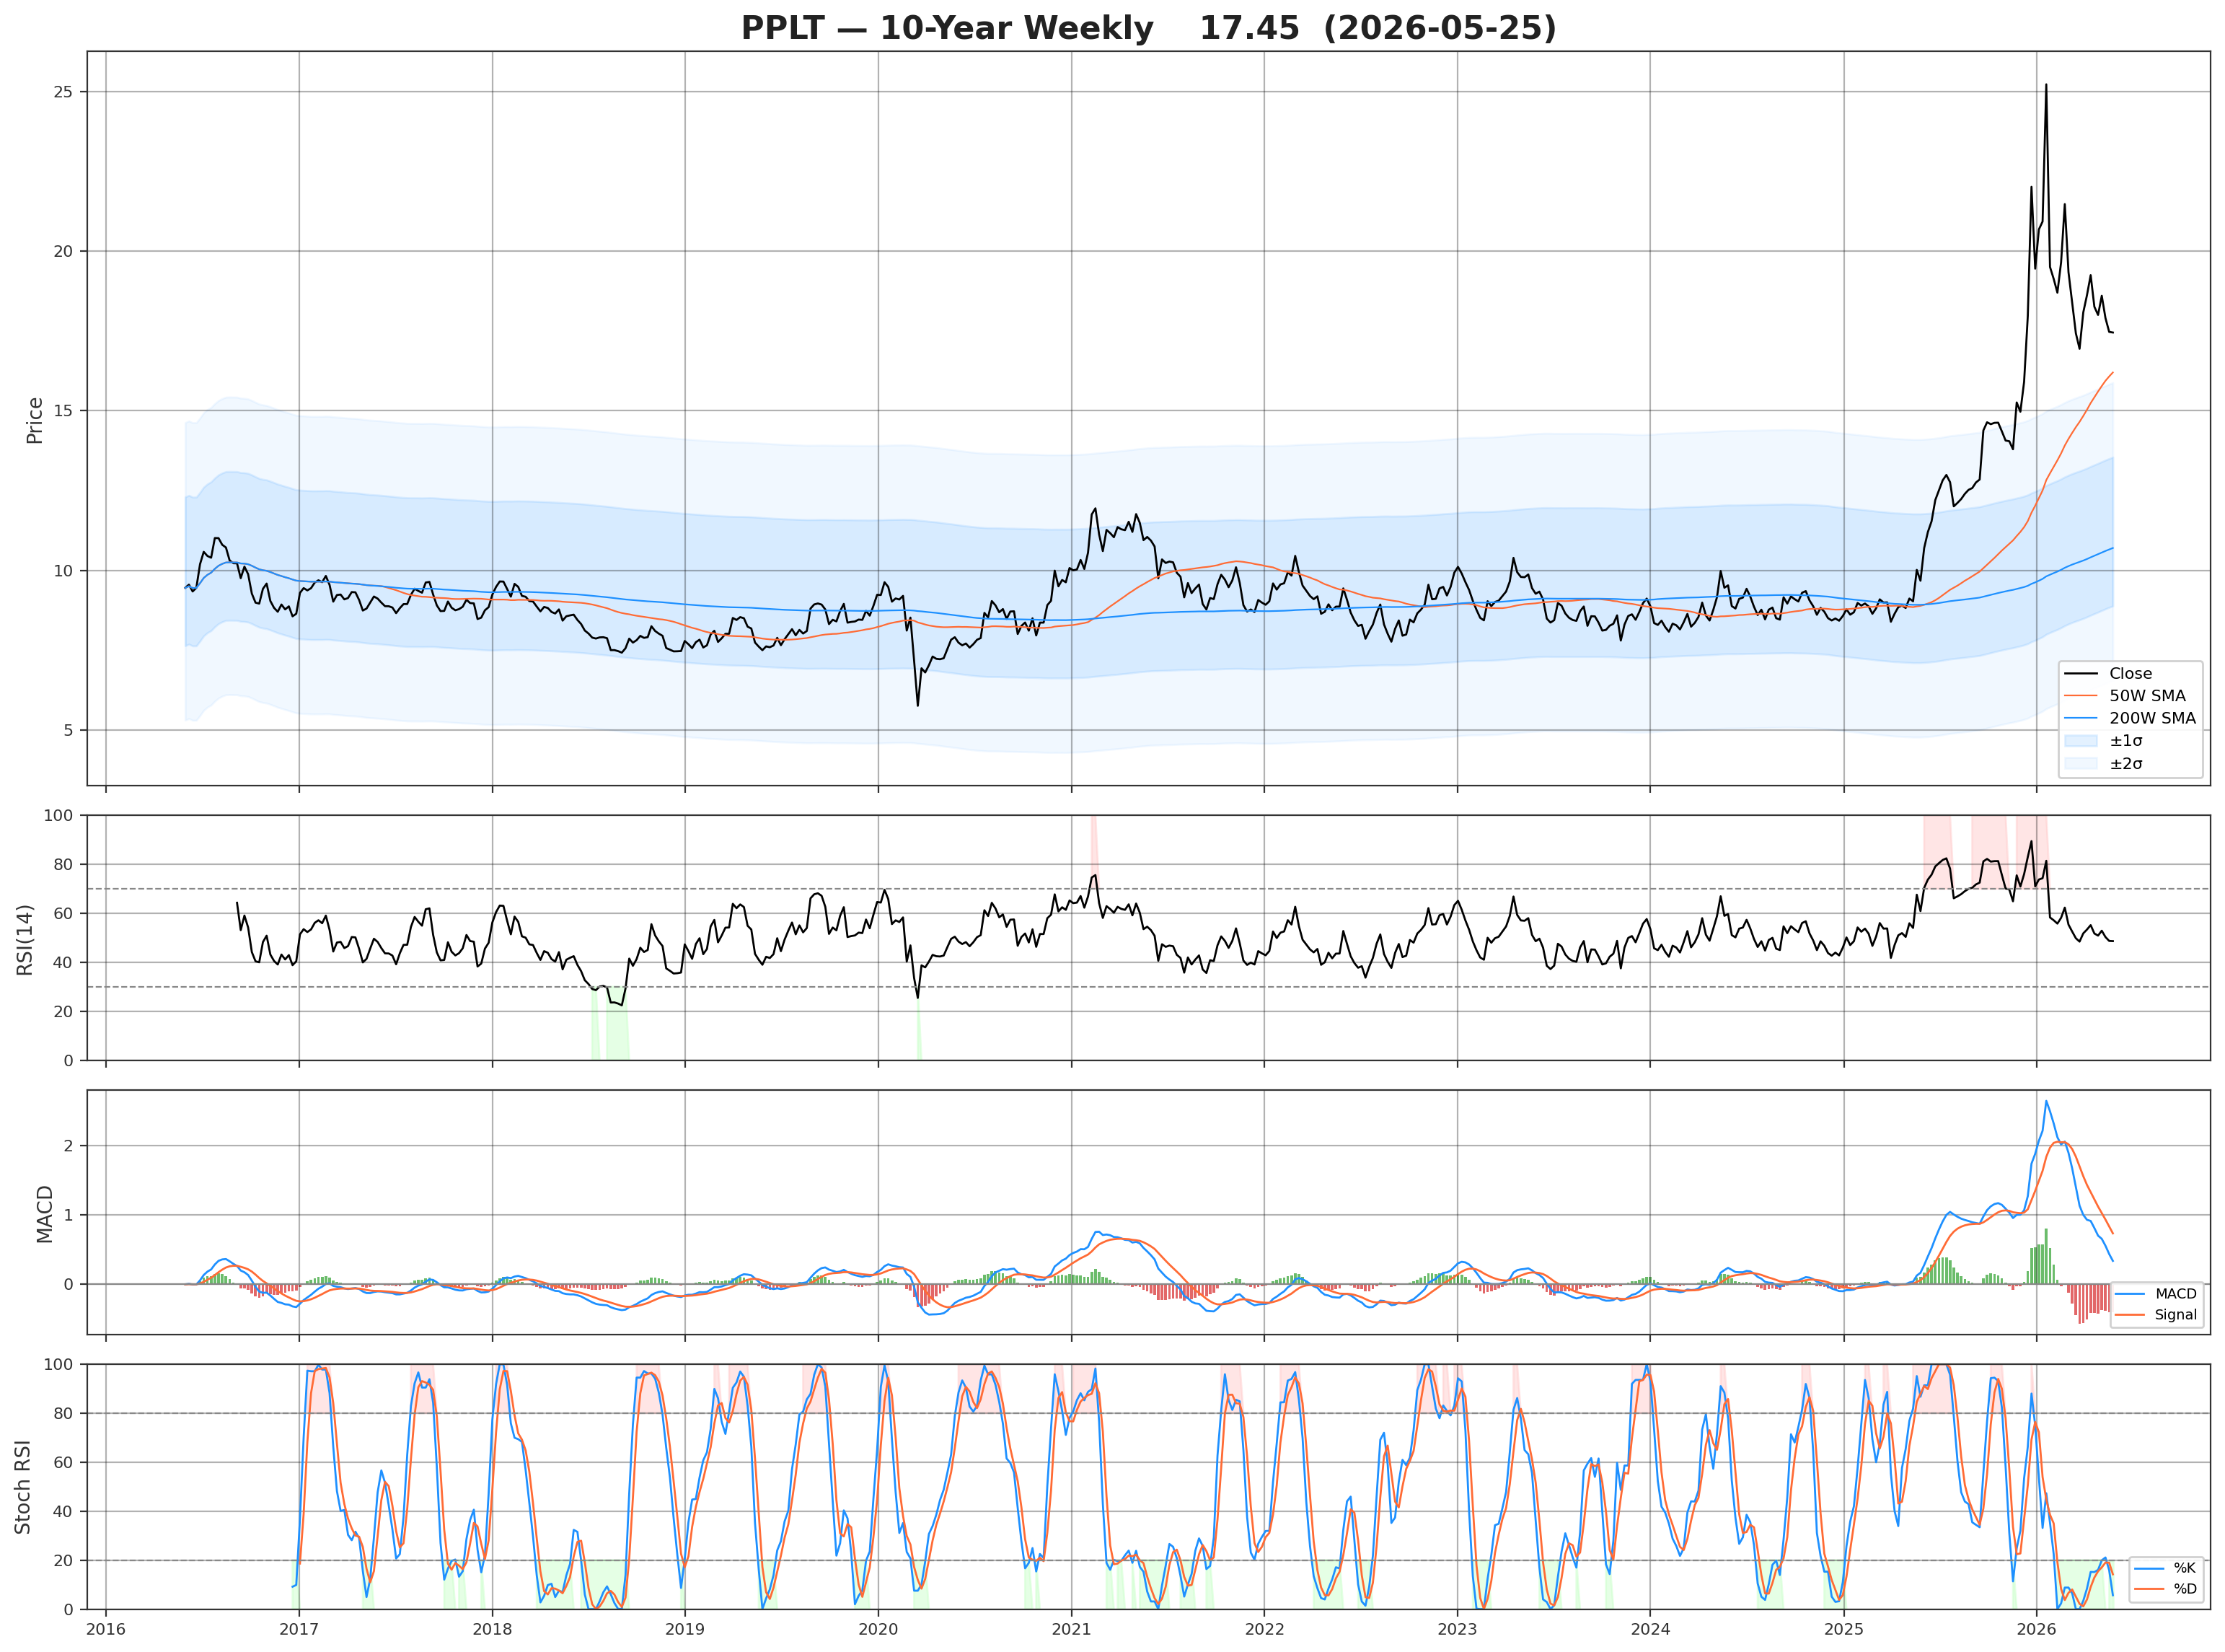Screen dimensions: 2225x1652
Task: Click the '2017' x-axis tick label
Action: click(299, 1630)
